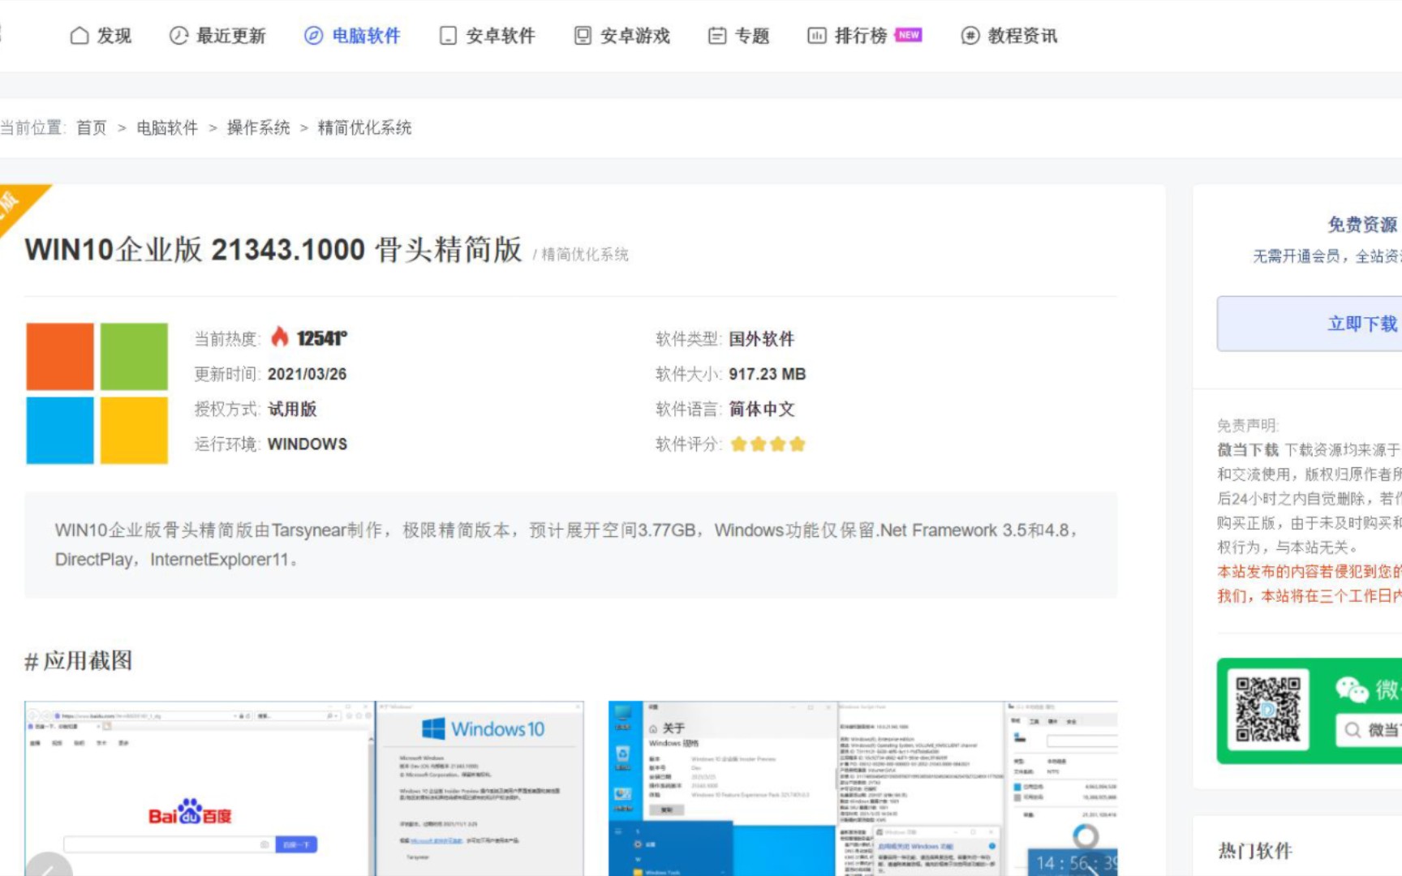
Task: Click the four-star software rating
Action: point(768,444)
